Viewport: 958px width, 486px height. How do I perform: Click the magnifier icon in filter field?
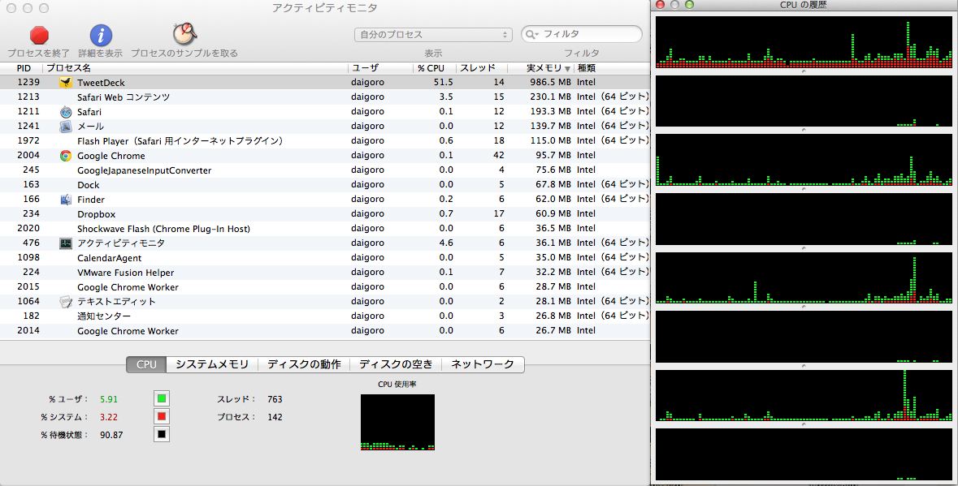click(x=531, y=34)
